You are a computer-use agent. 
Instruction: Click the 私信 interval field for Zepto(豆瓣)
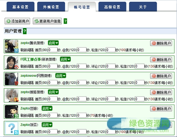click(82, 115)
